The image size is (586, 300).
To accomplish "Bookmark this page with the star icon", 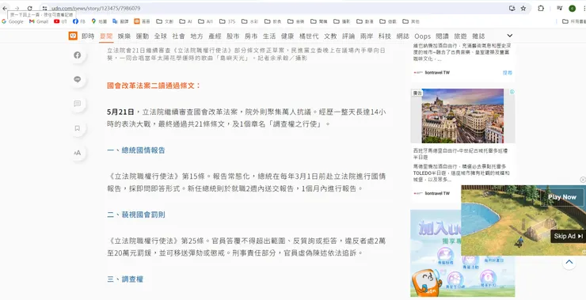I will point(523,8).
